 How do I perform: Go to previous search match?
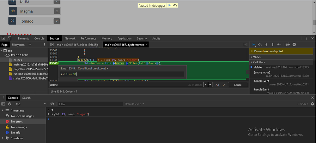[x=205, y=85]
